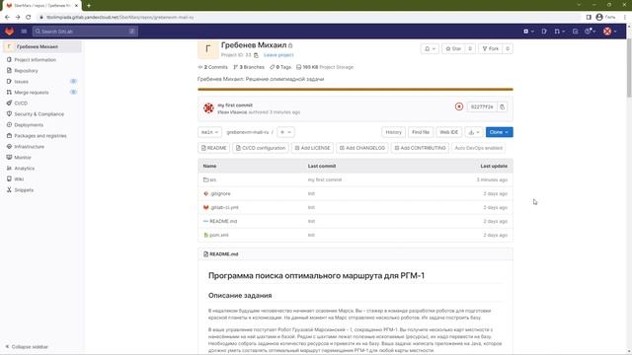The image size is (632, 355).
Task: Open merge requests dropdown in top bar
Action: pos(559,31)
